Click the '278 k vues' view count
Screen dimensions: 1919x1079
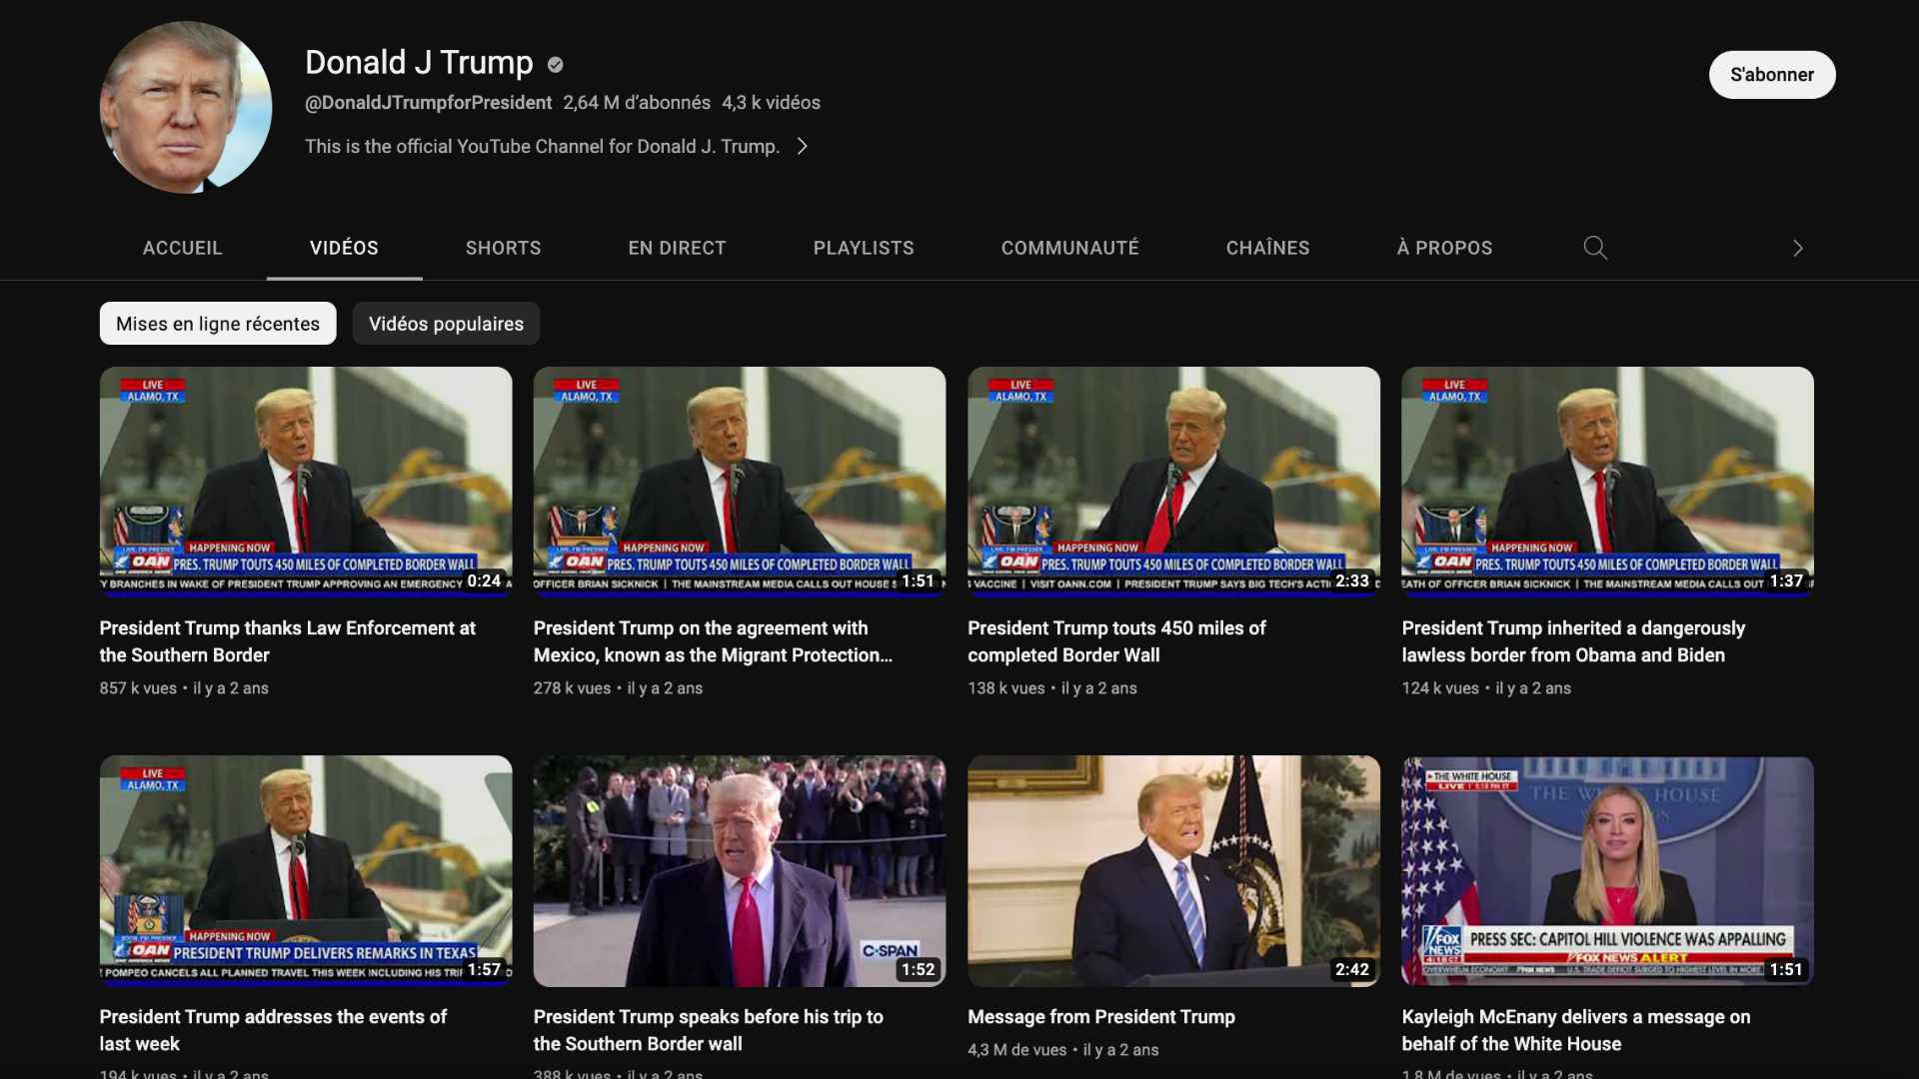coord(572,688)
